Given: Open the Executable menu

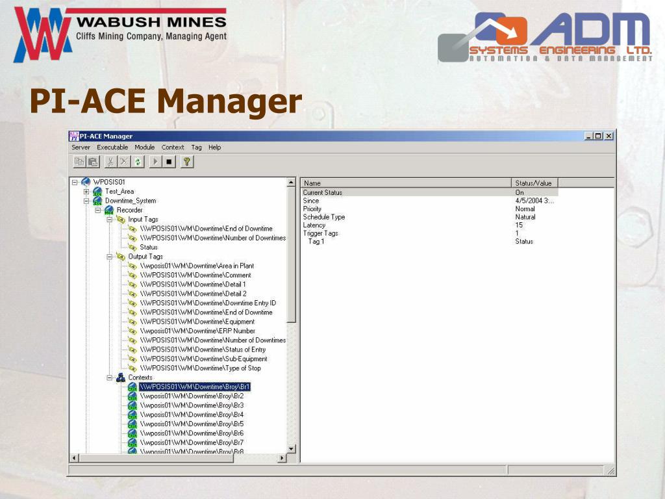Looking at the screenshot, I should click(112, 147).
